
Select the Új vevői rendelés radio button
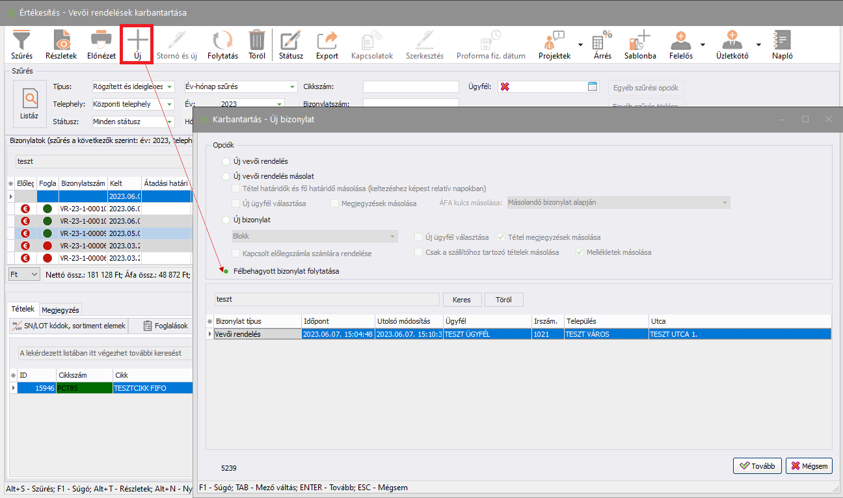(x=226, y=161)
